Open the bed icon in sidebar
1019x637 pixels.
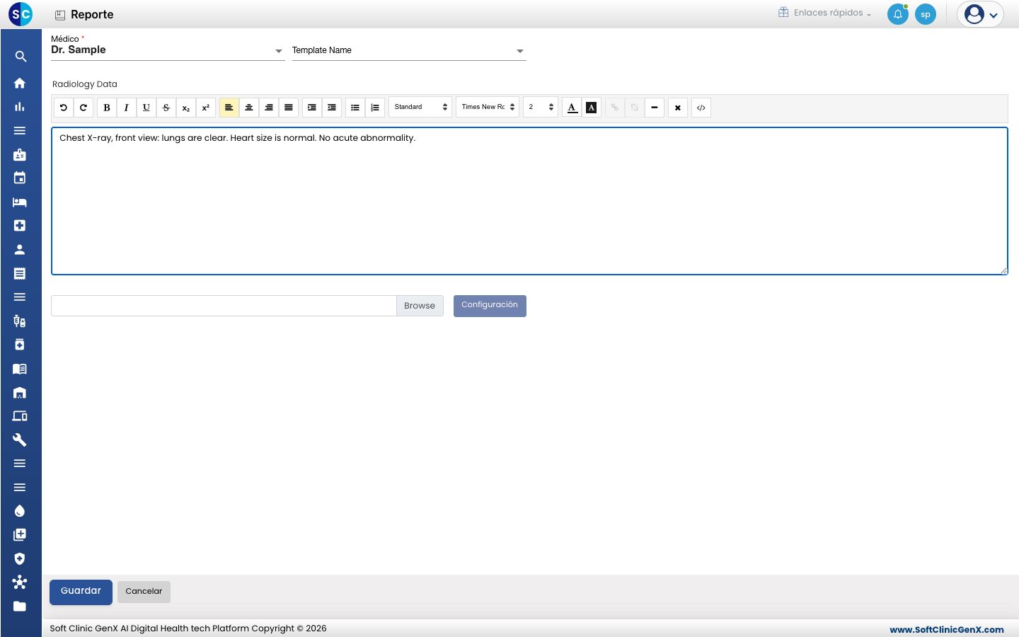click(x=20, y=202)
